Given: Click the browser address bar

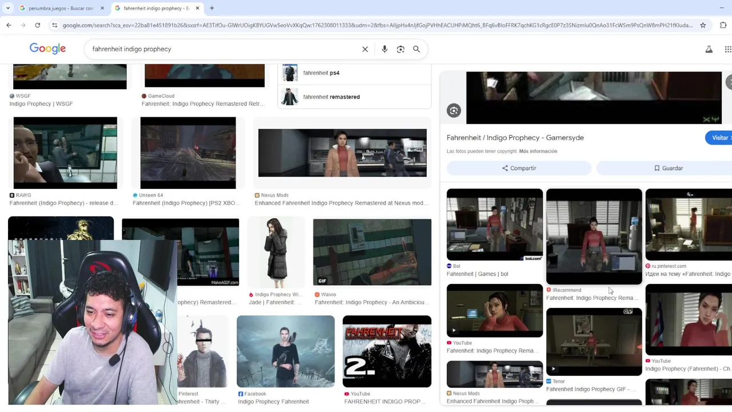Looking at the screenshot, I should (377, 25).
